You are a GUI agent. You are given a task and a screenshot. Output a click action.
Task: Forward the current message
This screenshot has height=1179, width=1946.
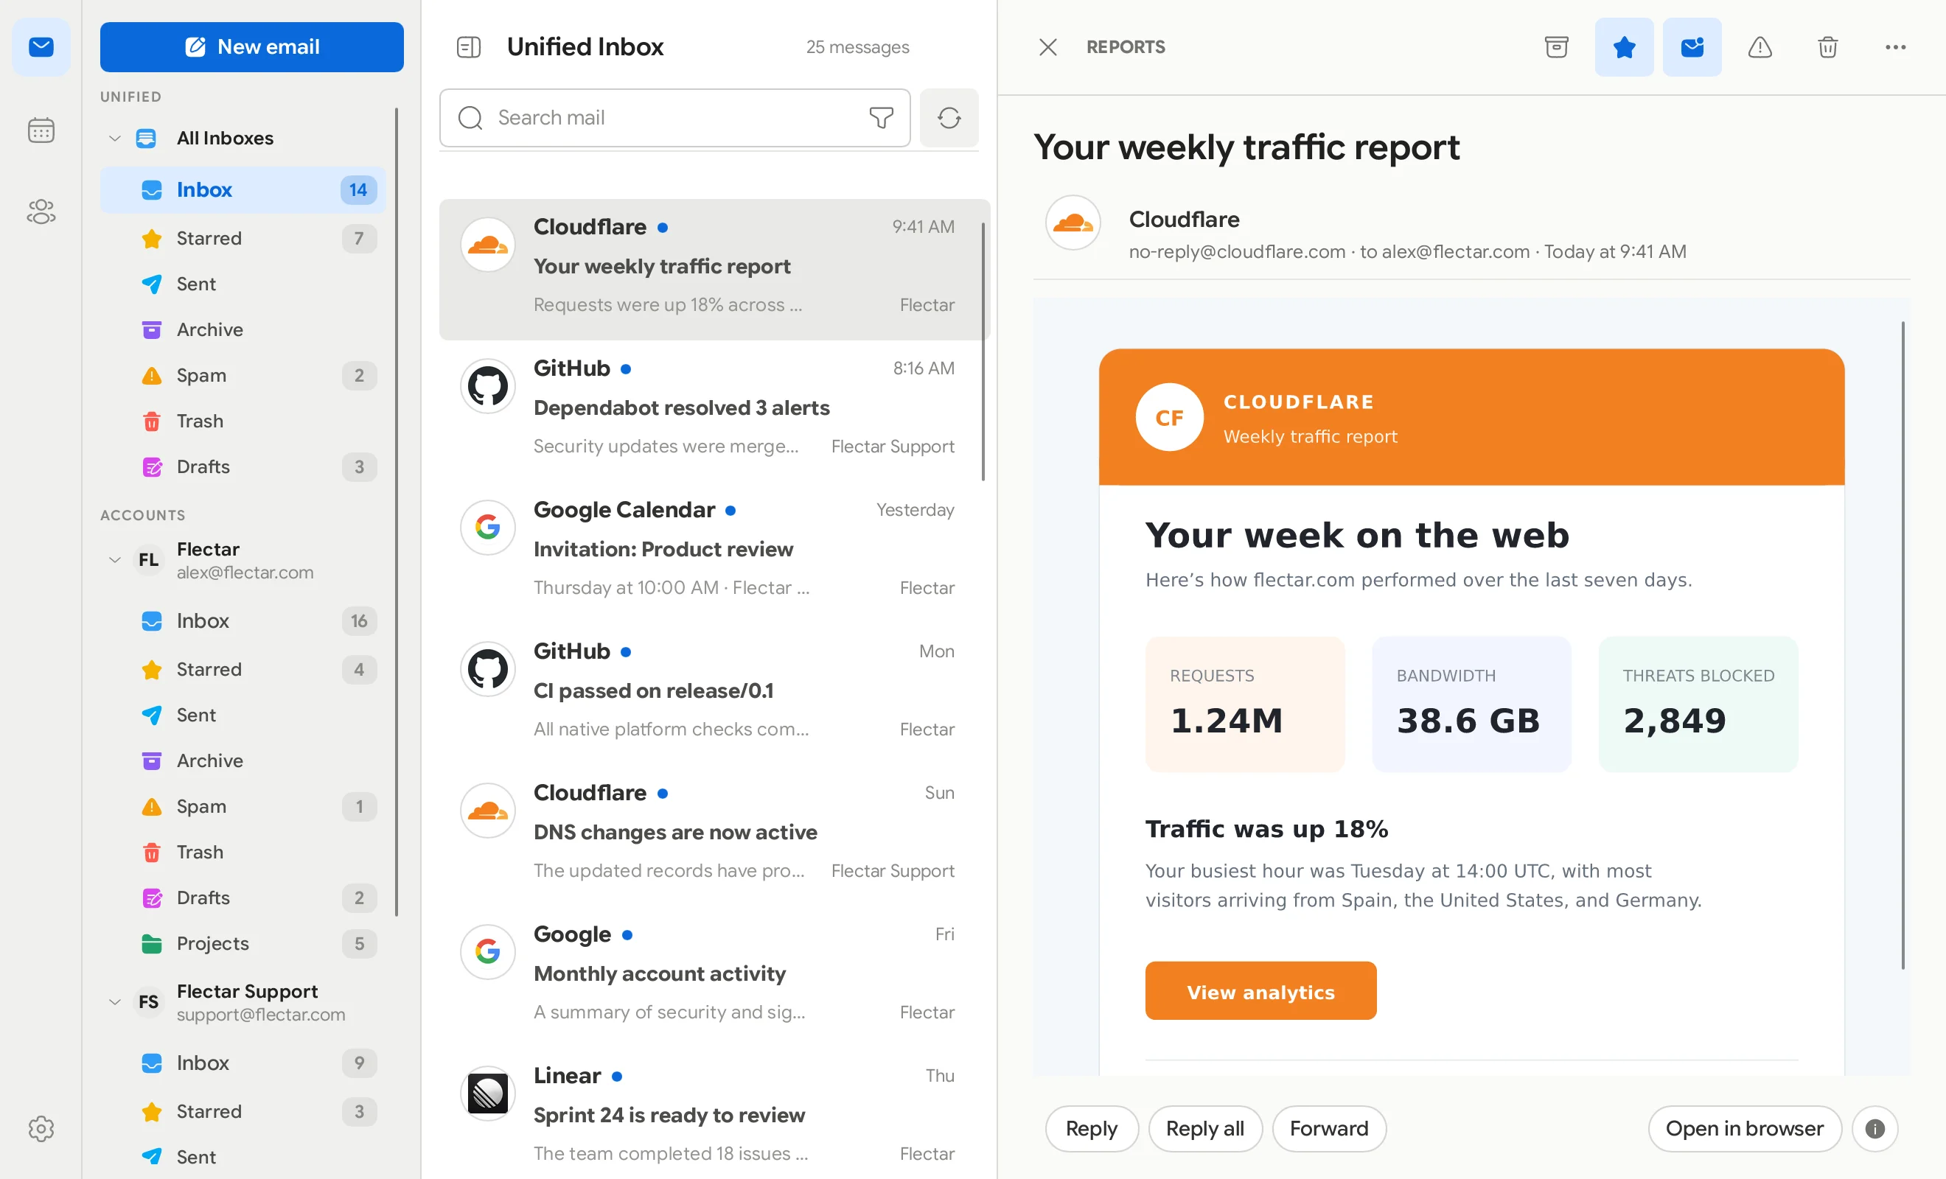pyautogui.click(x=1329, y=1128)
